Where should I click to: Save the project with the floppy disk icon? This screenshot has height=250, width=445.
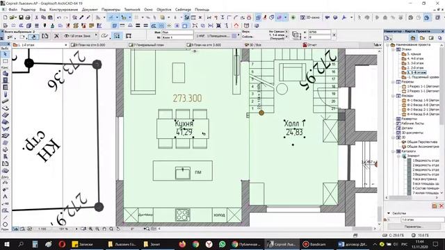(21, 17)
